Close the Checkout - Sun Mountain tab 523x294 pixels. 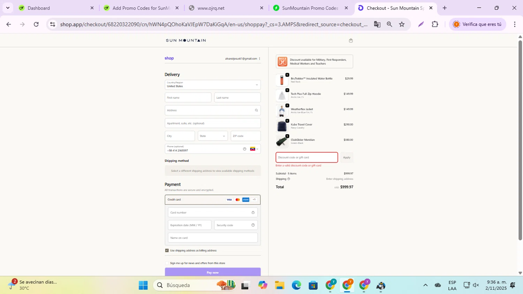431,8
